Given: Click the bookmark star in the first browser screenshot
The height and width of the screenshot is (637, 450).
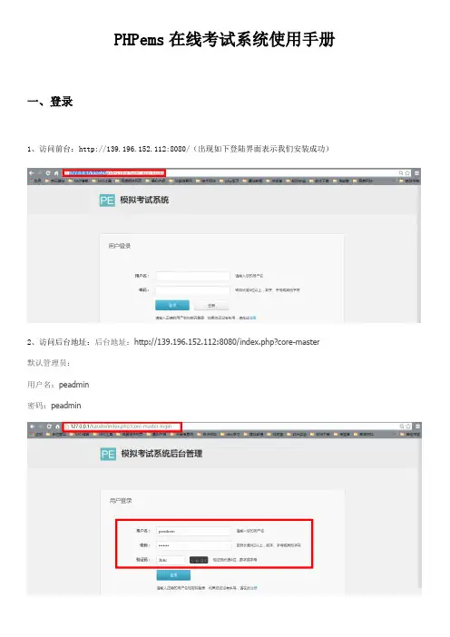Looking at the screenshot, I should [407, 173].
